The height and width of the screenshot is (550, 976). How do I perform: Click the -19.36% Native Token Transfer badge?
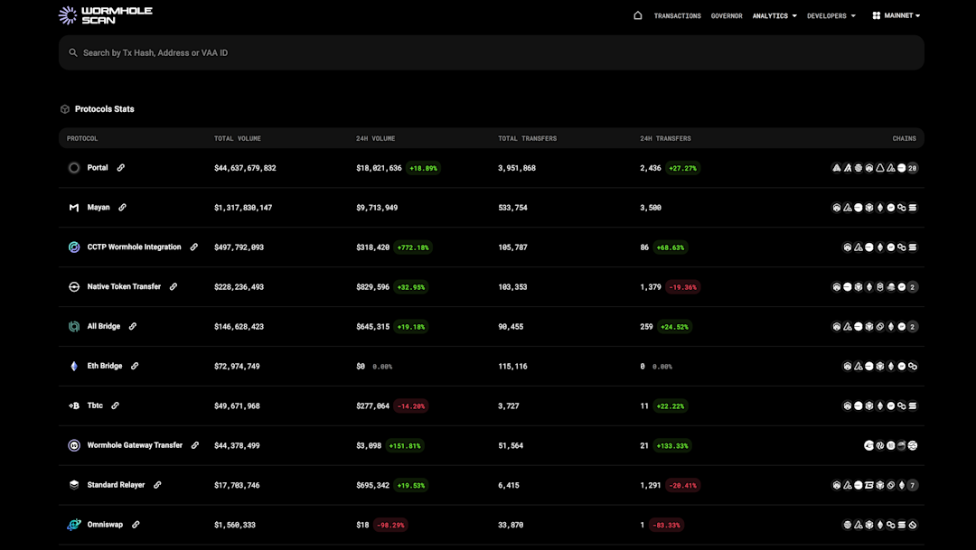(x=683, y=287)
